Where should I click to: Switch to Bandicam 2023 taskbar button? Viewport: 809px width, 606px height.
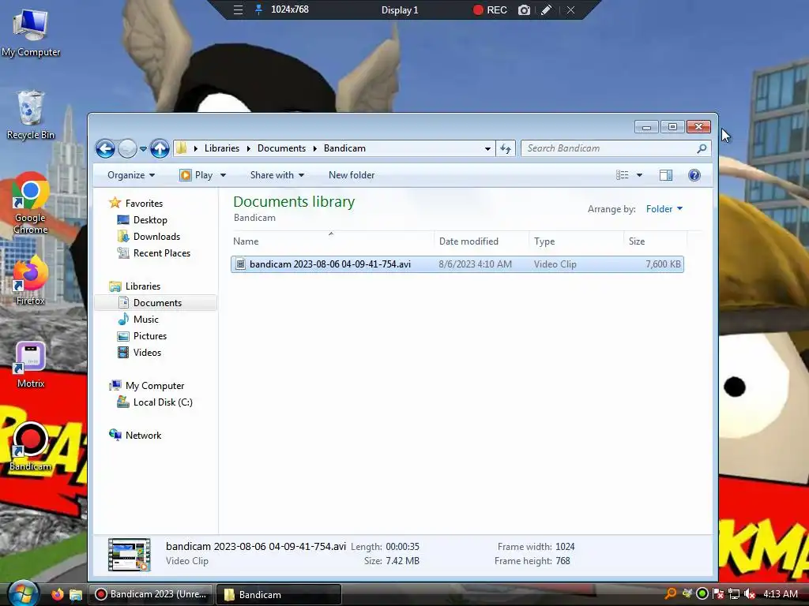pos(151,594)
